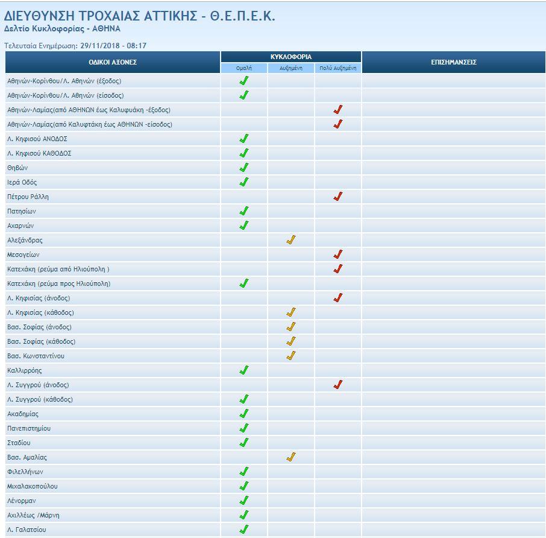Click the red checkmark for Πέτρου Ράλλη
Image resolution: width=546 pixels, height=538 pixels.
coord(338,197)
